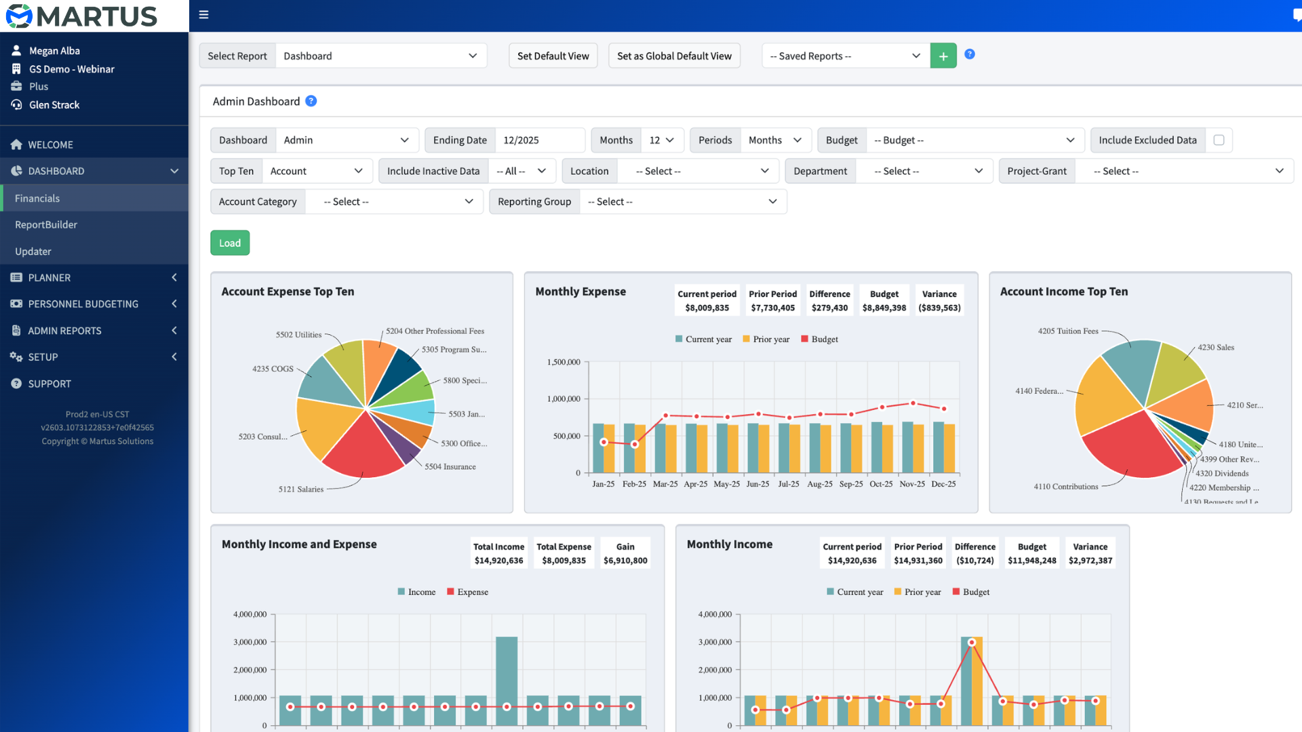
Task: Open the Select Report dropdown
Action: coord(381,56)
